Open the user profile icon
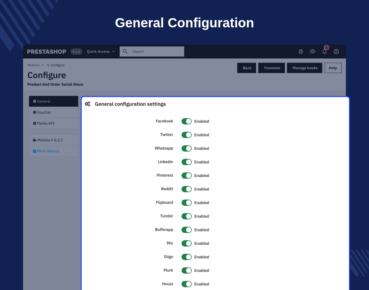 point(336,51)
